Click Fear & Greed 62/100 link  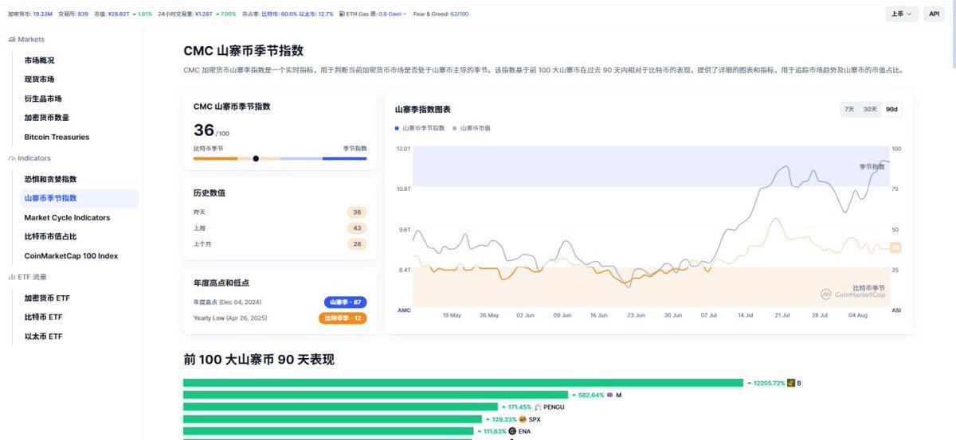point(442,14)
